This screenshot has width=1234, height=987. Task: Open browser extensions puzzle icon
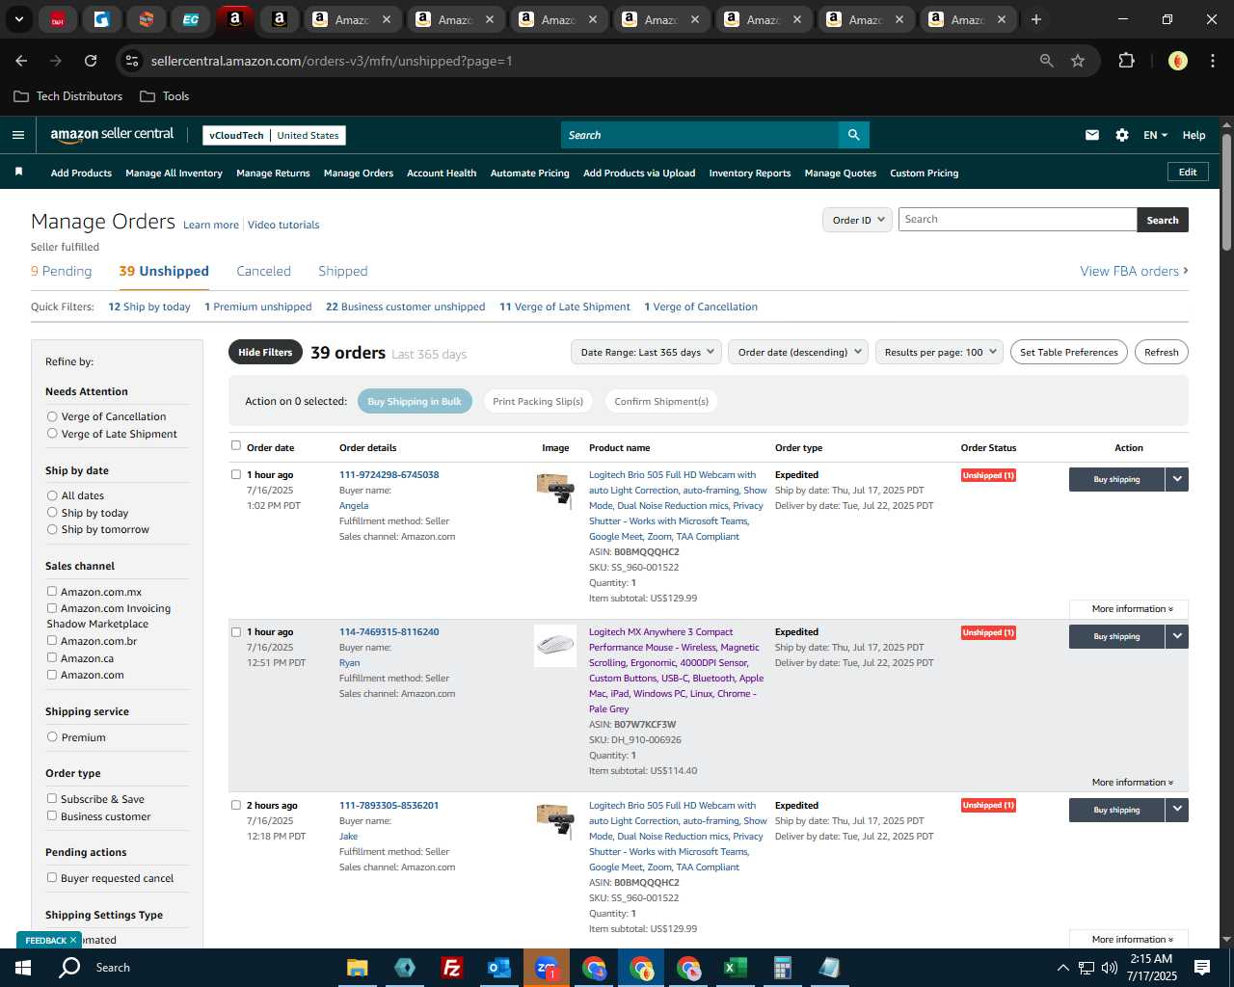tap(1126, 61)
